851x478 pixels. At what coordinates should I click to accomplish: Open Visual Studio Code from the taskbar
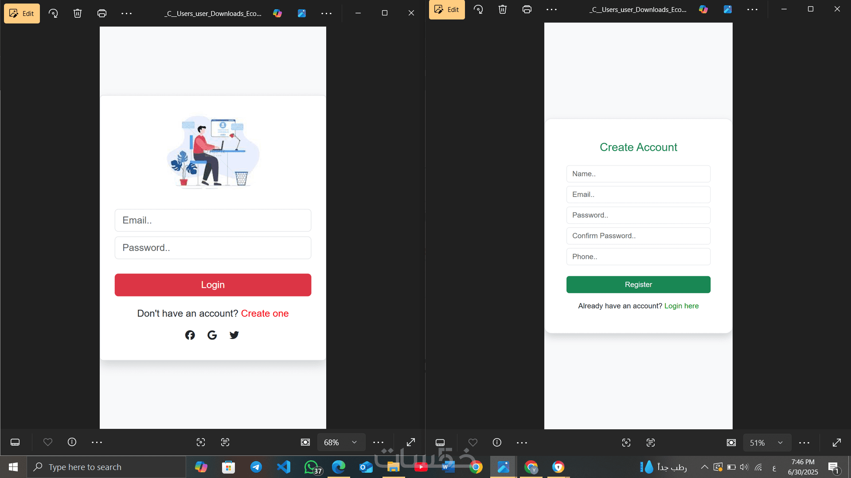(x=284, y=467)
